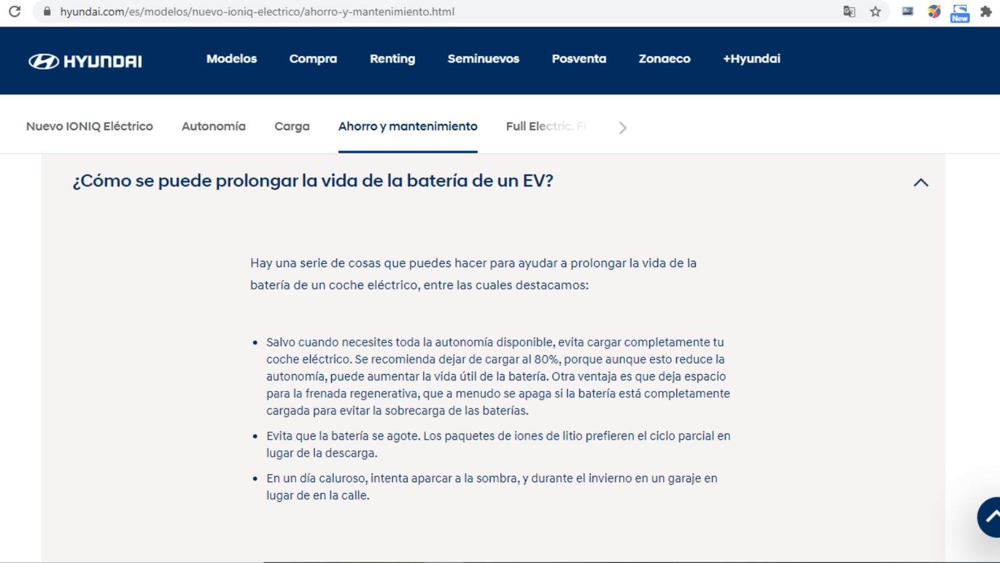Image resolution: width=1000 pixels, height=563 pixels.
Task: Open the Zonaeco link
Action: pos(664,59)
